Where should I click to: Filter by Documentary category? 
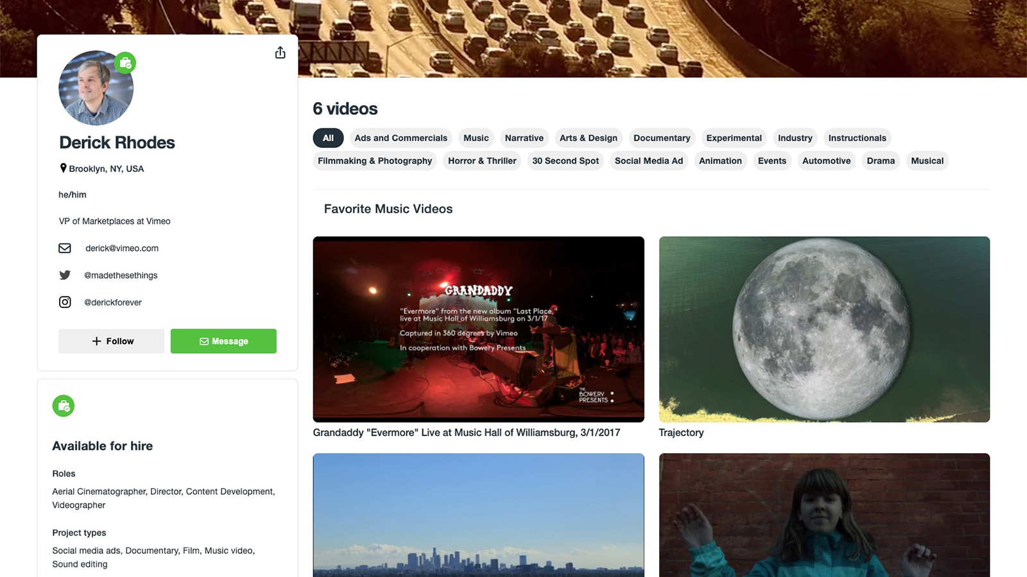point(662,138)
